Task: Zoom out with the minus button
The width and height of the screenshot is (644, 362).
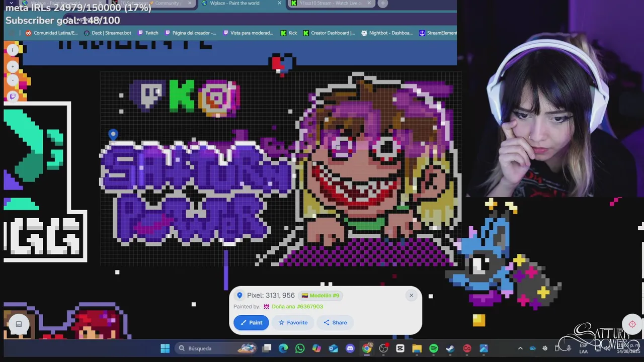Action: pyautogui.click(x=13, y=80)
